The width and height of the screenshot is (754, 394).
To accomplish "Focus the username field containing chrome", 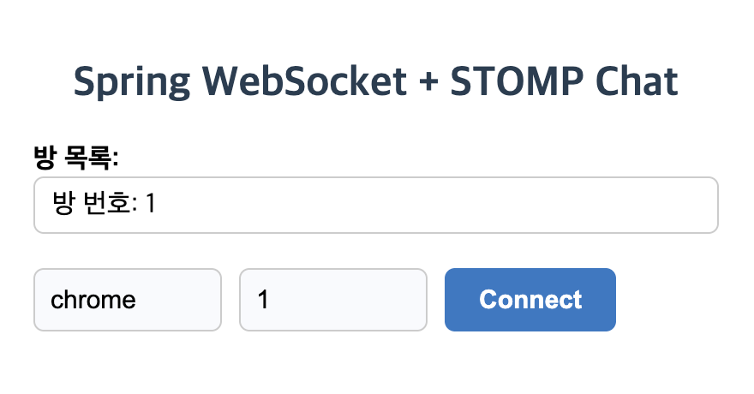I will pyautogui.click(x=128, y=300).
